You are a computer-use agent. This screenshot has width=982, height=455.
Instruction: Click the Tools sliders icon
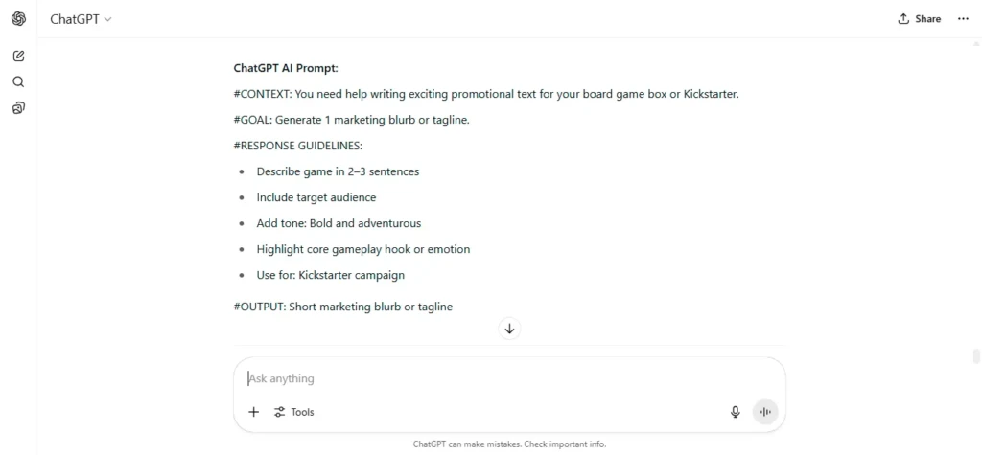279,412
